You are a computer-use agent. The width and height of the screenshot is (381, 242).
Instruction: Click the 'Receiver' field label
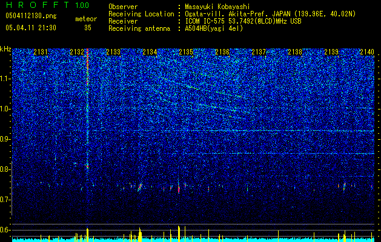(x=123, y=21)
